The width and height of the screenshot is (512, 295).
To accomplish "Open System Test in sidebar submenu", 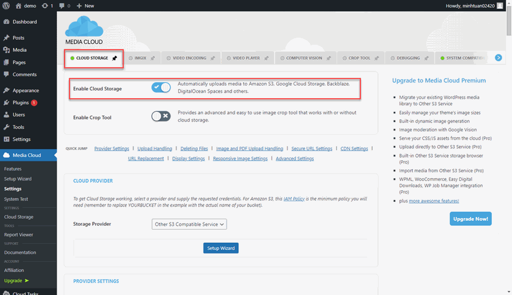I will click(x=16, y=199).
